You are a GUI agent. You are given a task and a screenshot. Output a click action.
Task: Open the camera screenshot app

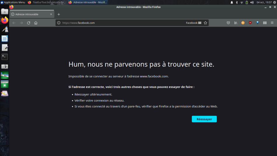pyautogui.click(x=5, y=66)
